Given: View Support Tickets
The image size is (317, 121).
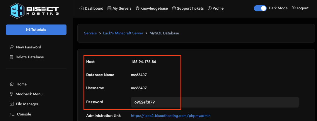Looking at the screenshot, I should (188, 8).
